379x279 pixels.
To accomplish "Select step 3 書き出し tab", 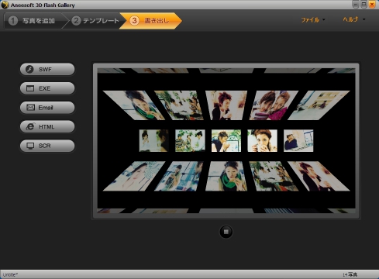I will click(x=151, y=21).
